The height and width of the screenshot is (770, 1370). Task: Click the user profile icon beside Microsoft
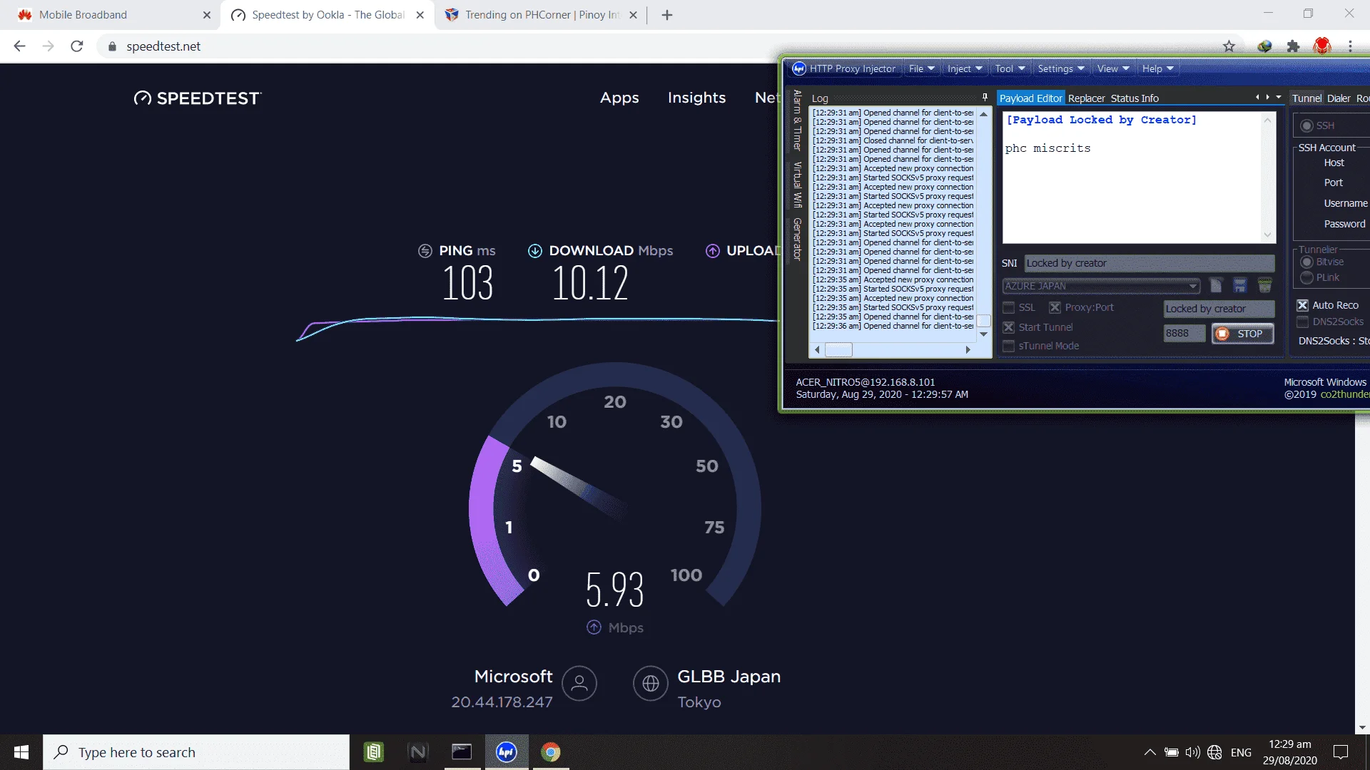[579, 684]
